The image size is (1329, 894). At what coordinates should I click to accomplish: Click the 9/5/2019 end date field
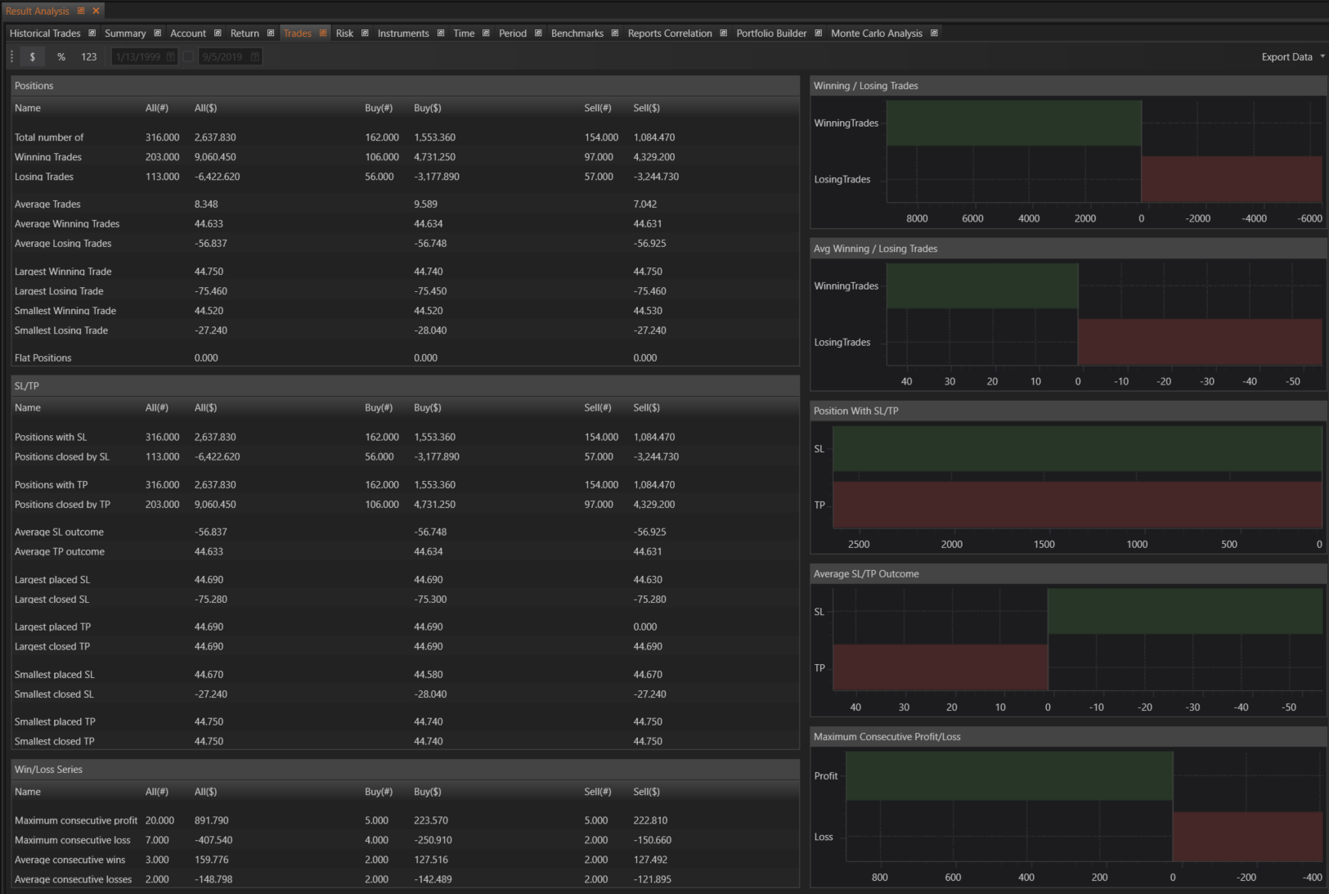point(222,56)
